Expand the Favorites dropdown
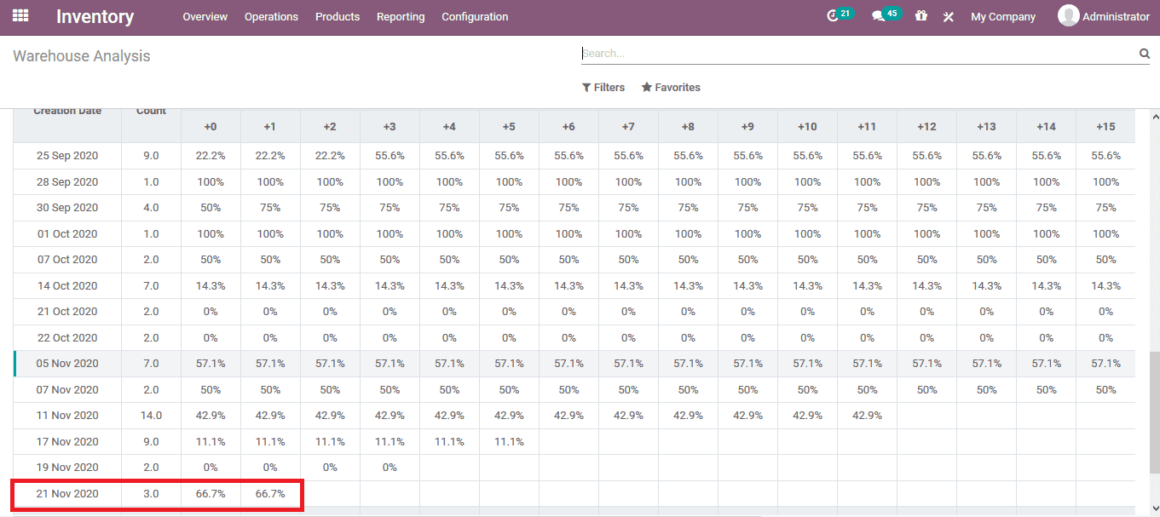Screen dimensions: 1160x517 [x=671, y=88]
